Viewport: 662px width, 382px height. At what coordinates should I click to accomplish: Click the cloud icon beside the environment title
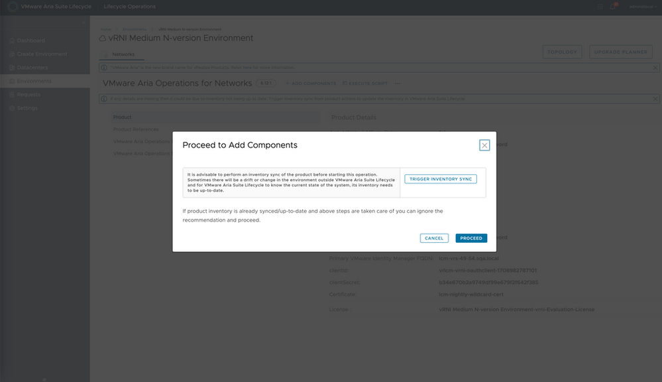point(103,38)
